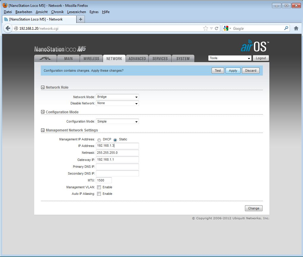
Task: Click the site identity globe icon
Action: coord(16,28)
